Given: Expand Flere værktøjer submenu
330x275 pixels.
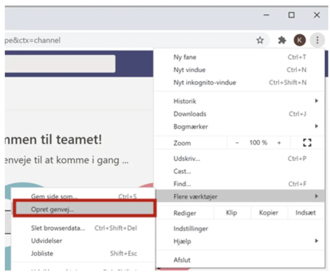Looking at the screenshot, I should tap(240, 196).
